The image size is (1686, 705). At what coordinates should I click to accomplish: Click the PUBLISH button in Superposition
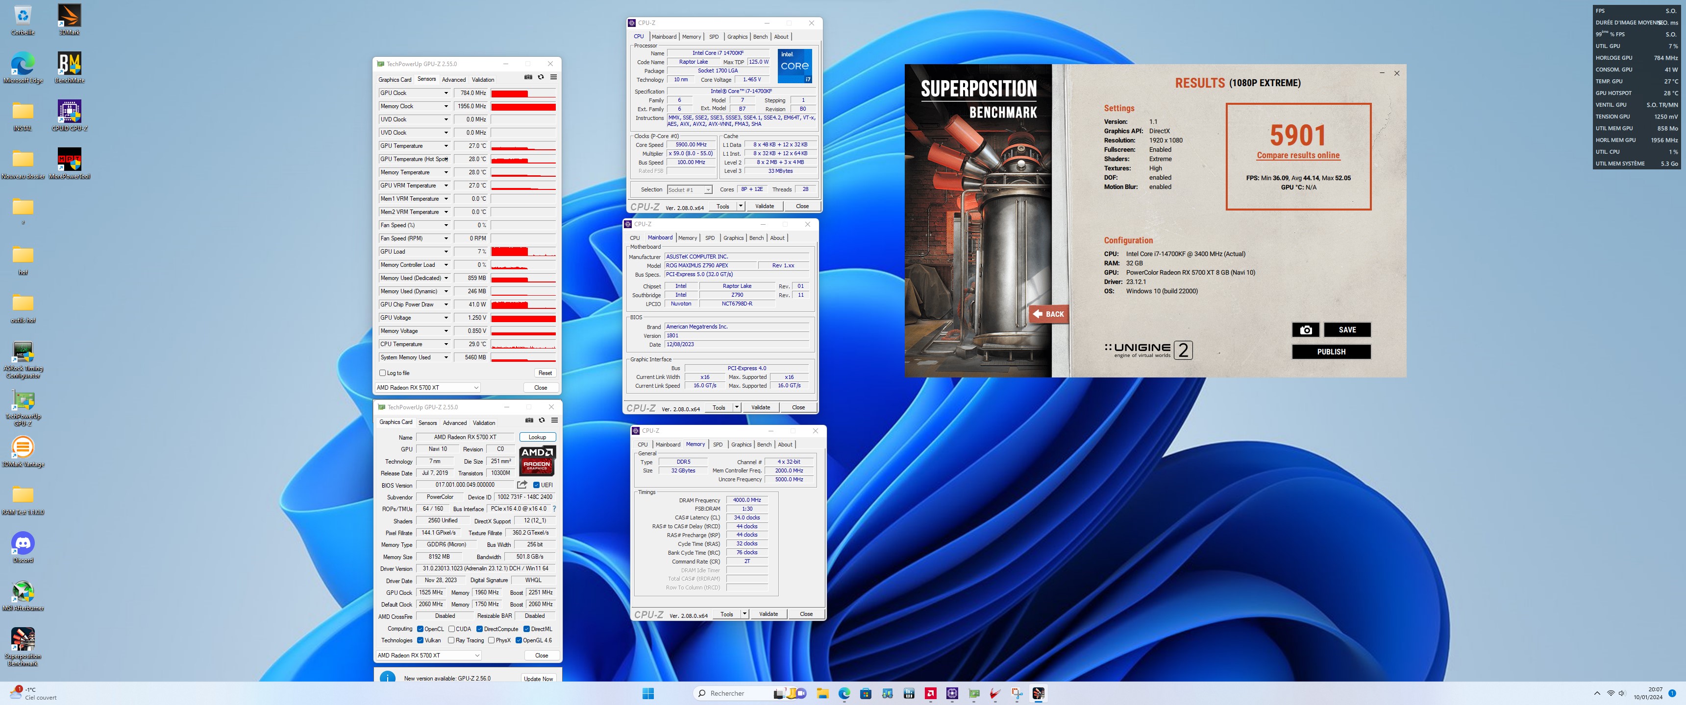click(x=1331, y=352)
